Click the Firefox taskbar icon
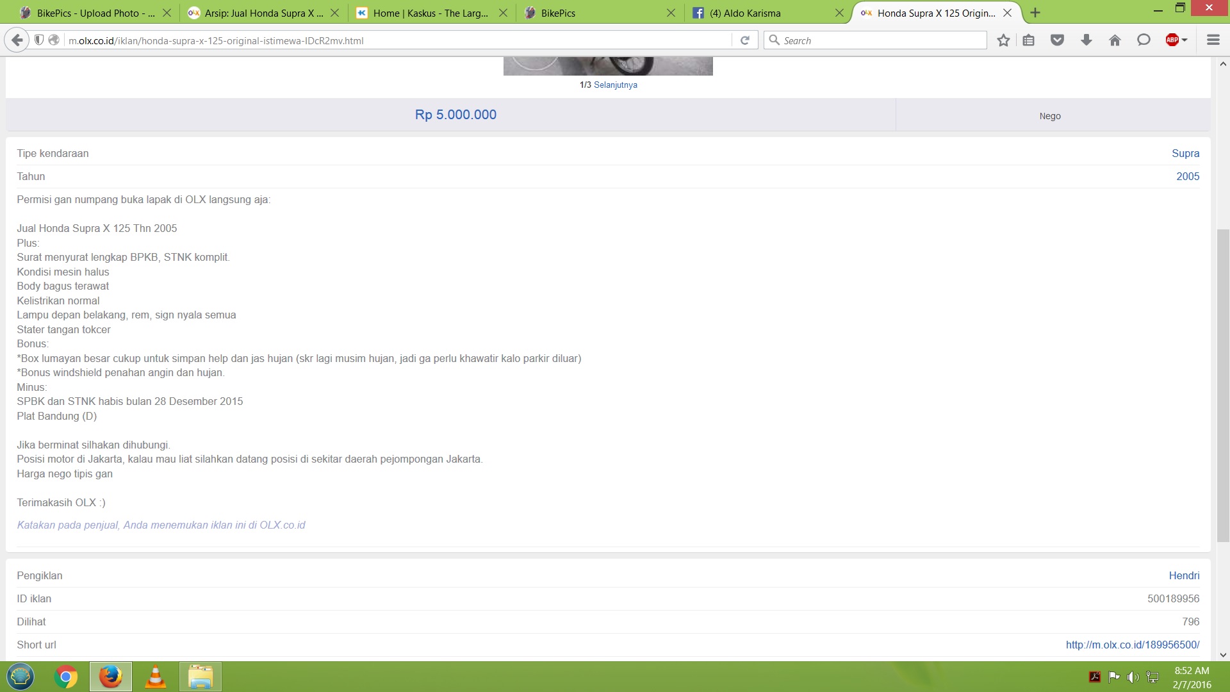 point(111,677)
